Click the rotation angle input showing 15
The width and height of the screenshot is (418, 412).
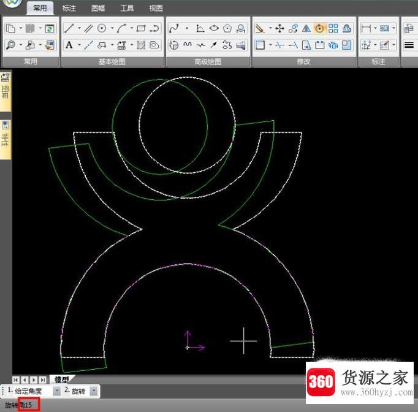(29, 405)
